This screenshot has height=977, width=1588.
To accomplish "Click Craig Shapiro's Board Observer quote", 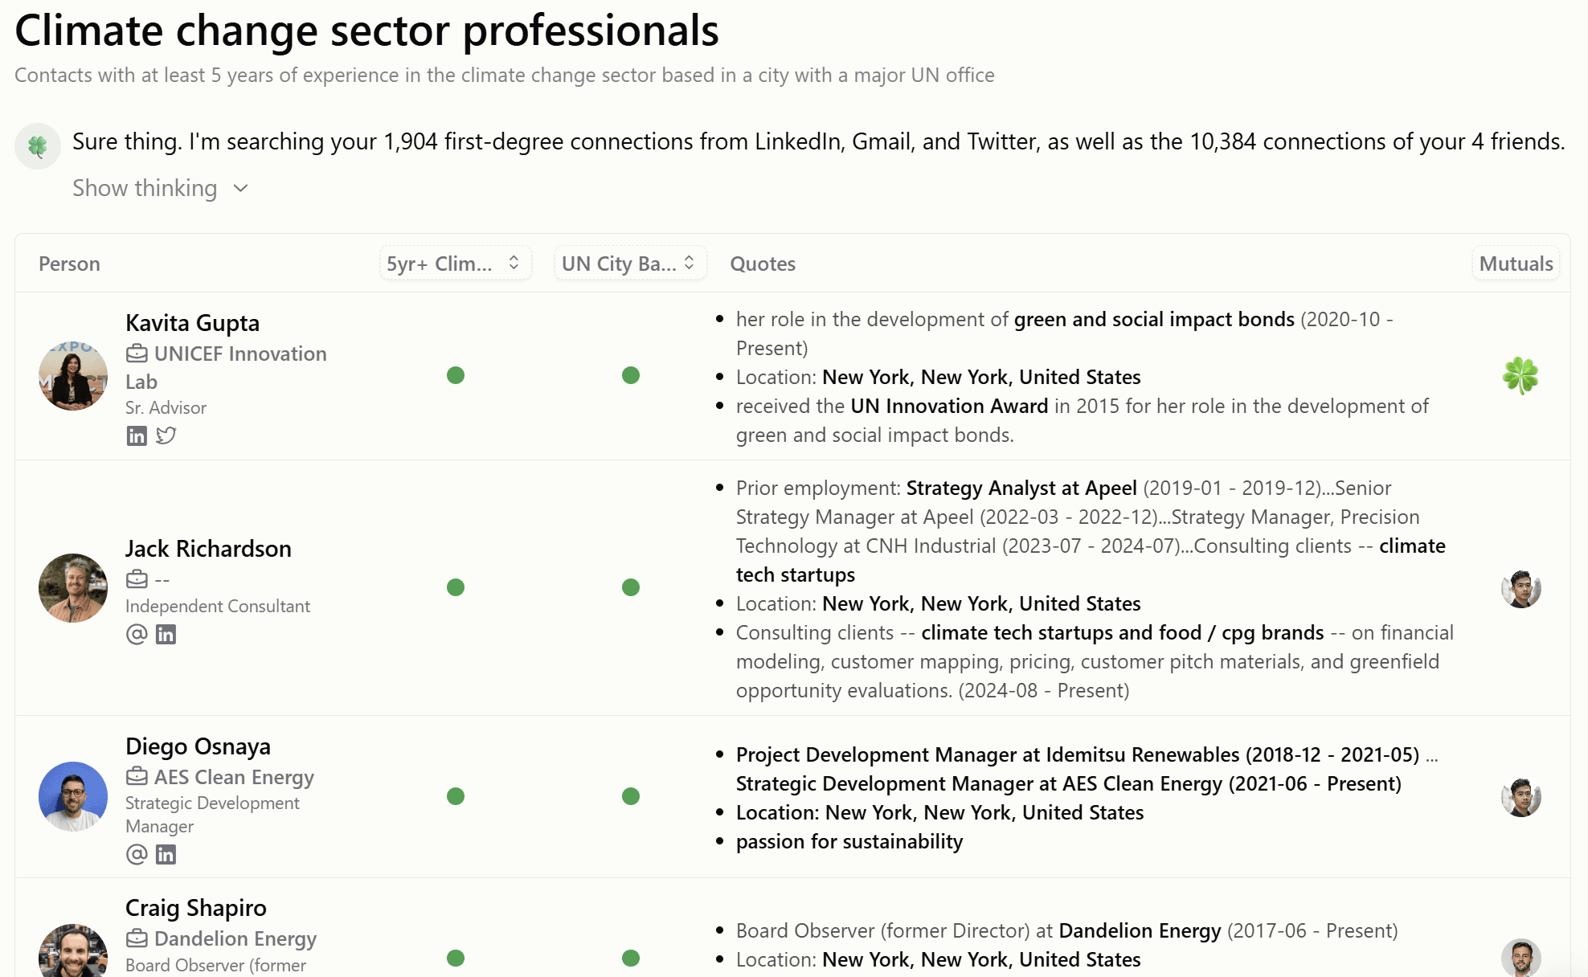I will pos(1067,931).
